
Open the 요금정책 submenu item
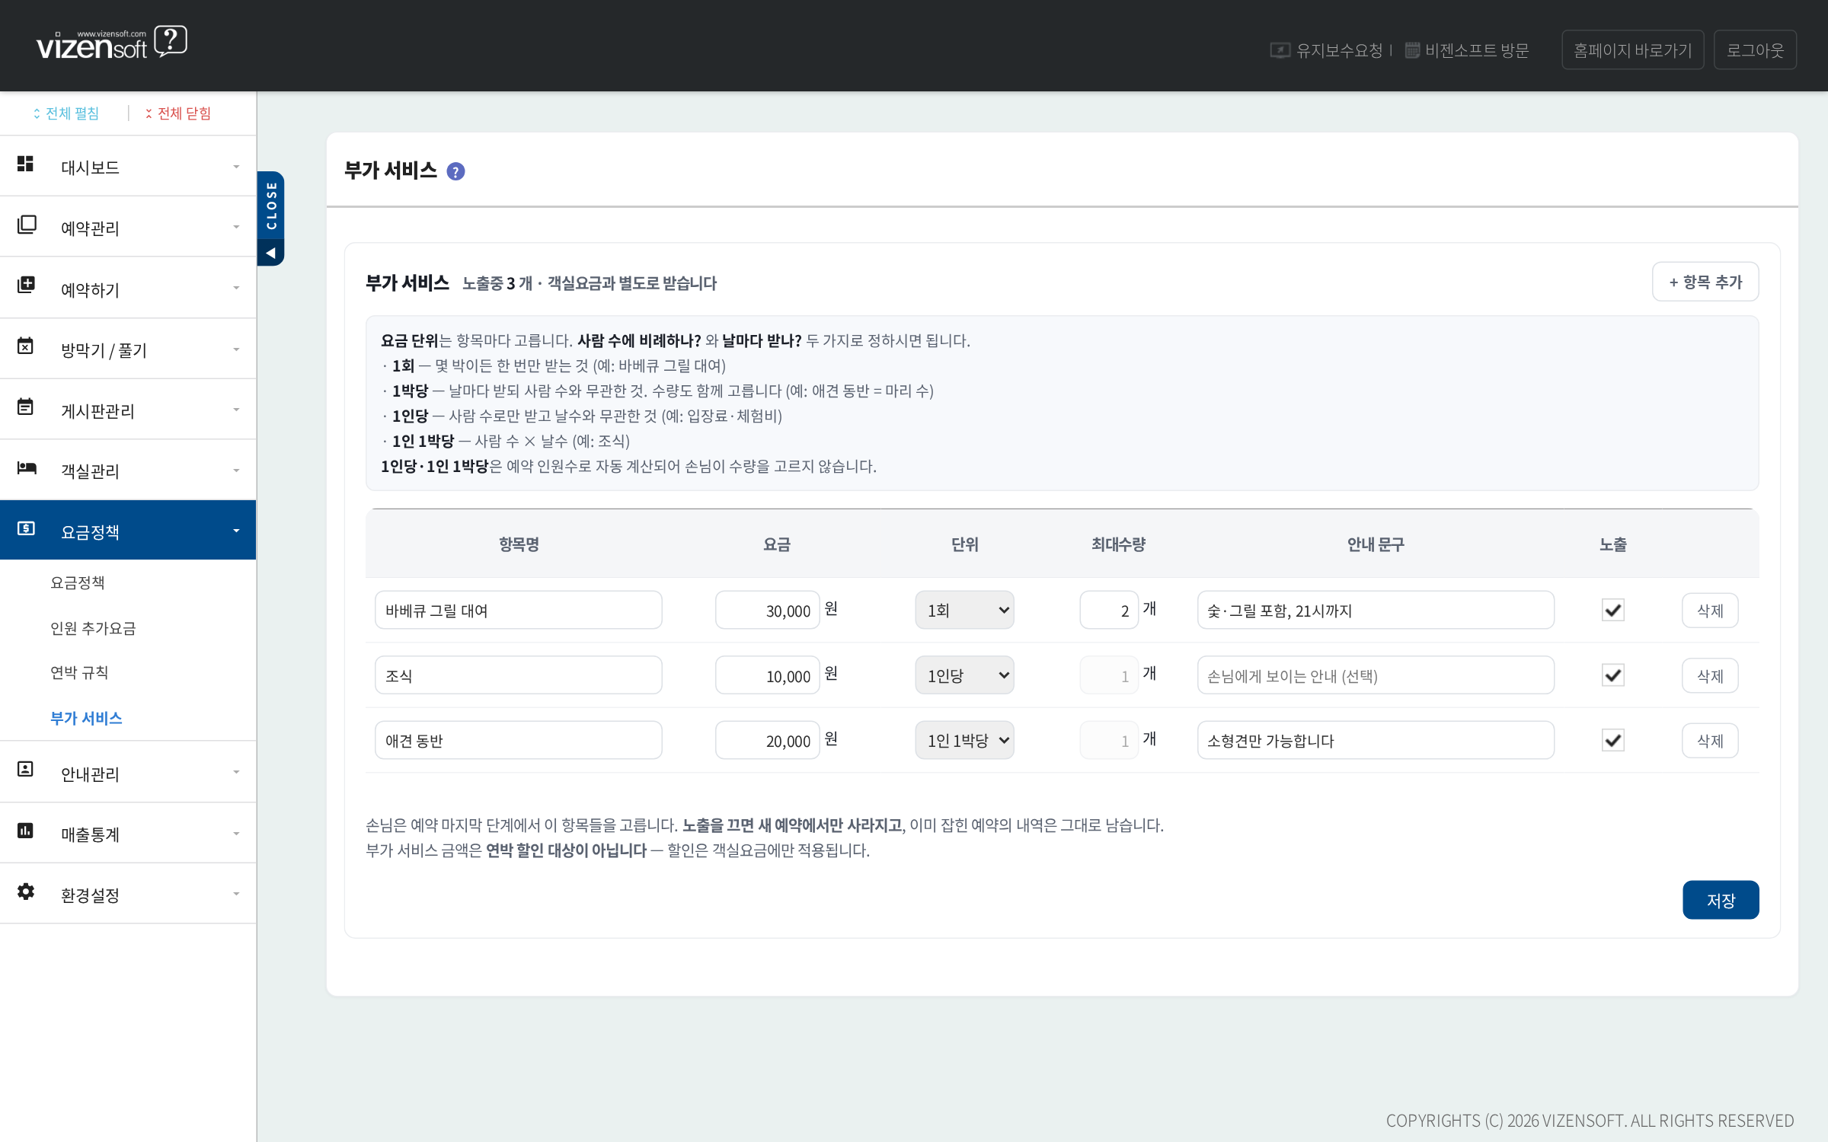coord(77,582)
